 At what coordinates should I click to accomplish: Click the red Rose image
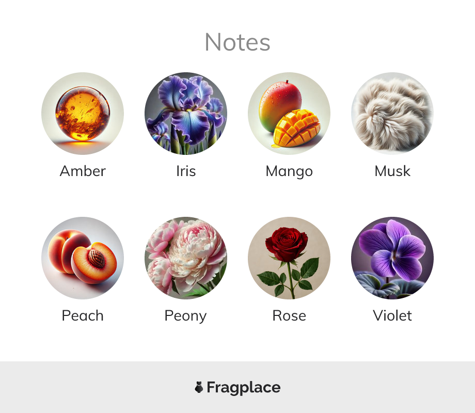point(289,258)
